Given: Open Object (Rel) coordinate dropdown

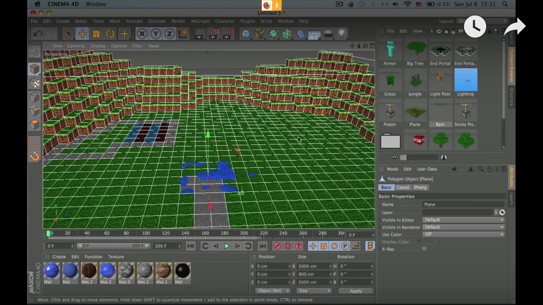Looking at the screenshot, I should 273,291.
